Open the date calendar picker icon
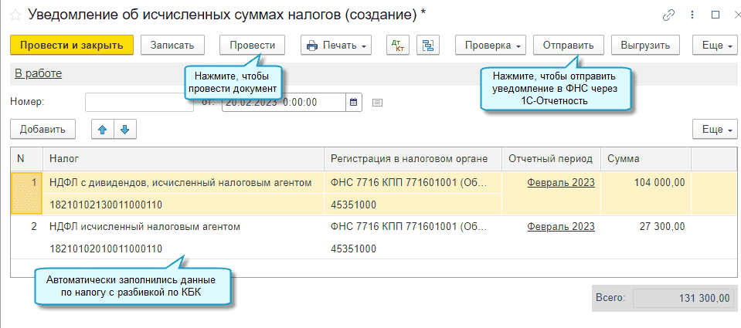This screenshot has width=741, height=328. pos(354,102)
